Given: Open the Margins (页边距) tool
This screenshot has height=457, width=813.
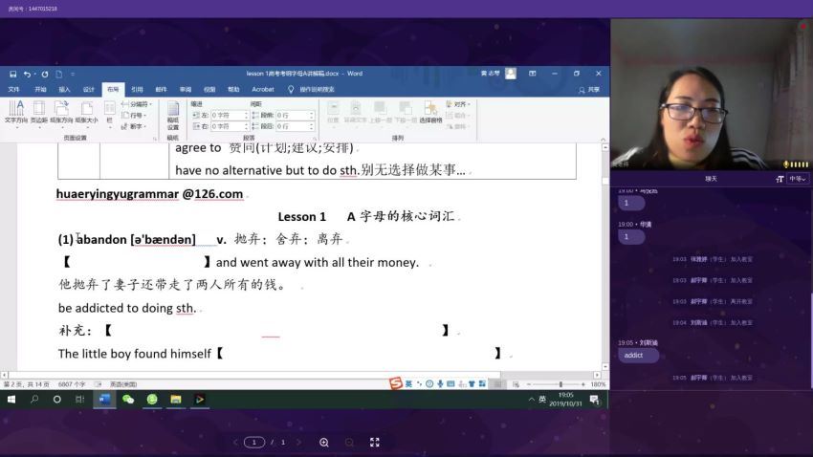Looking at the screenshot, I should (39, 113).
